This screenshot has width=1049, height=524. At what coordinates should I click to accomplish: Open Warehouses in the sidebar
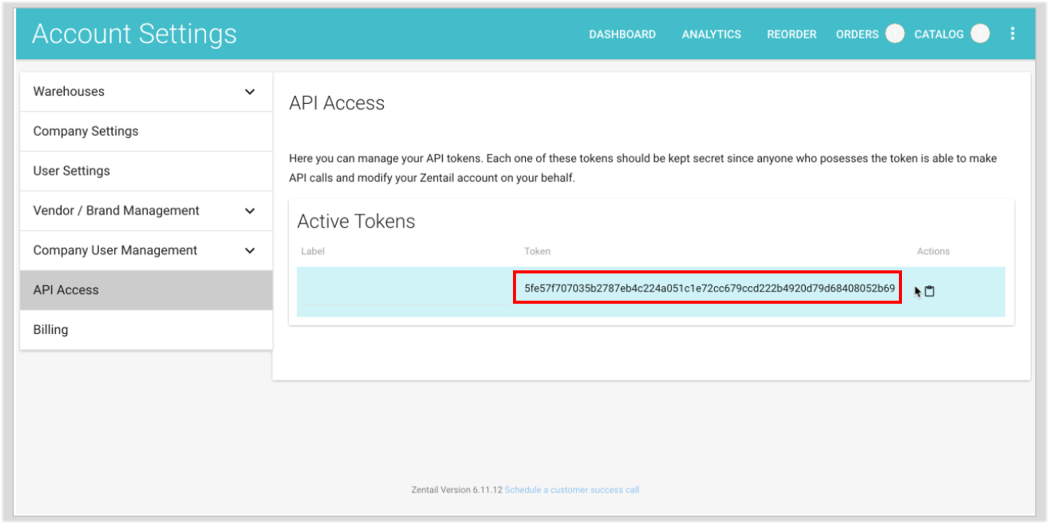point(146,92)
